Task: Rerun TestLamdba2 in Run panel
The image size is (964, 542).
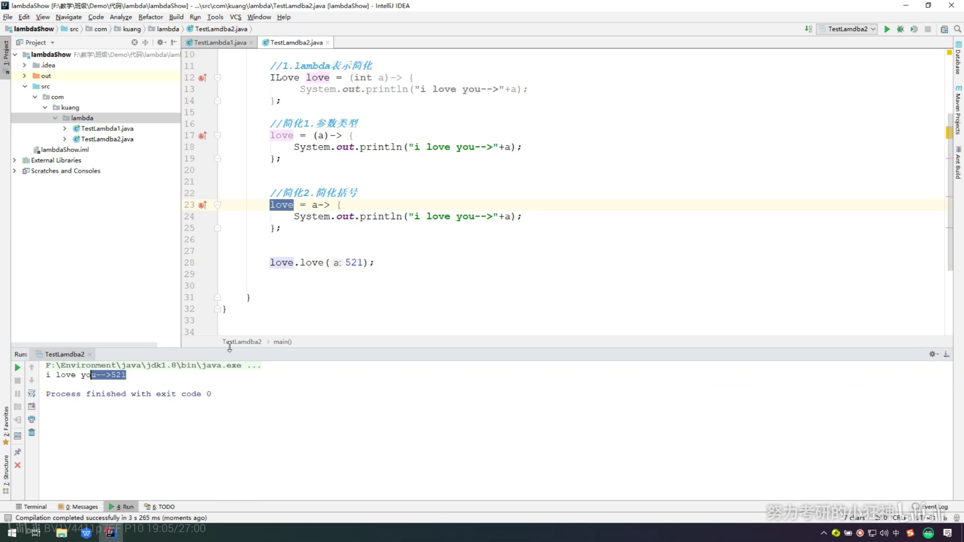Action: 17,367
